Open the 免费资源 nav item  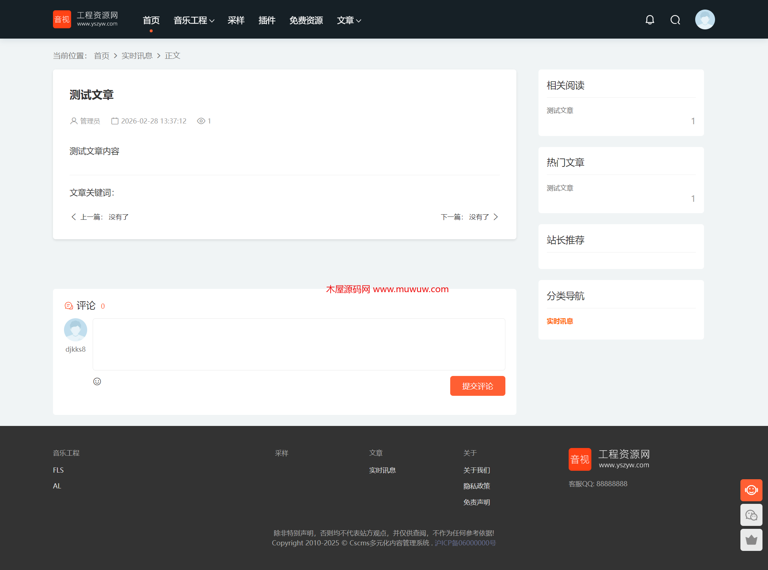click(306, 20)
